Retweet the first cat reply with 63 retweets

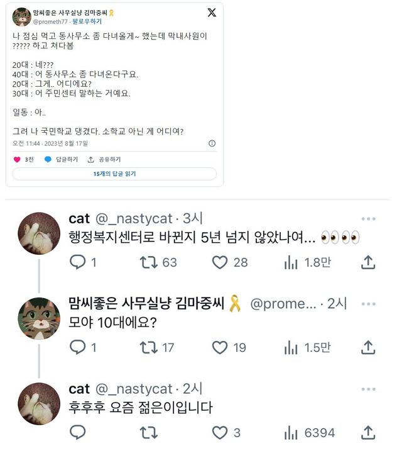(149, 262)
